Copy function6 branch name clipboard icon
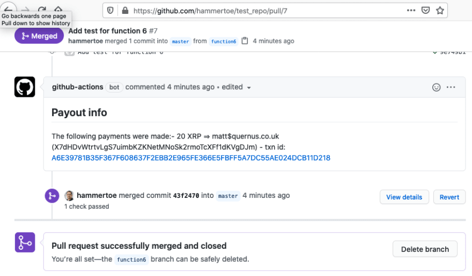The image size is (472, 276). [245, 41]
